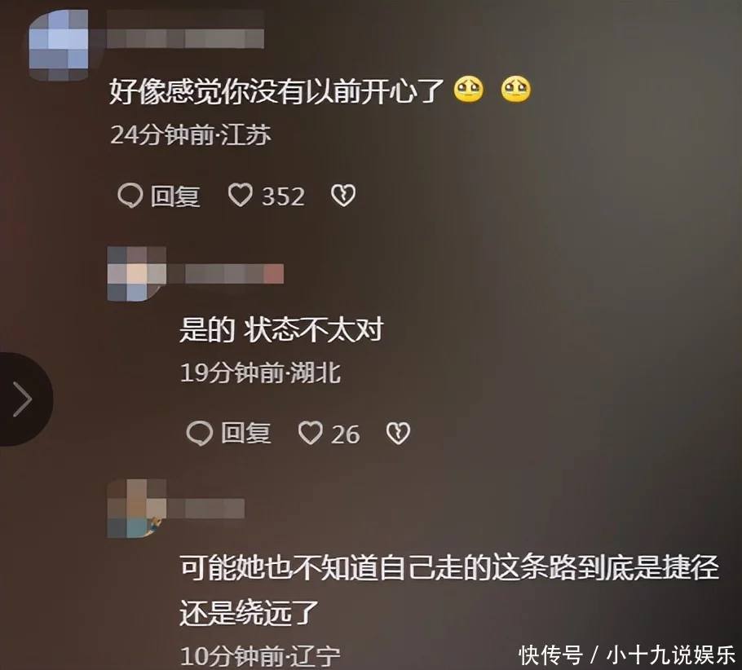Open the second commenter's avatar from Hubei

tap(137, 274)
